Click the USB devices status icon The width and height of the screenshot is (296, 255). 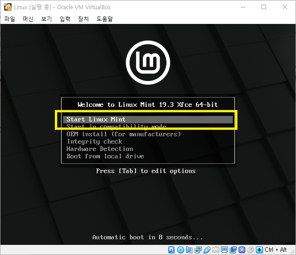point(207,250)
